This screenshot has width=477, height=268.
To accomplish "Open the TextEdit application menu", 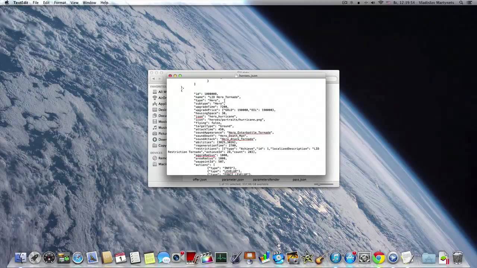I will click(x=20, y=3).
